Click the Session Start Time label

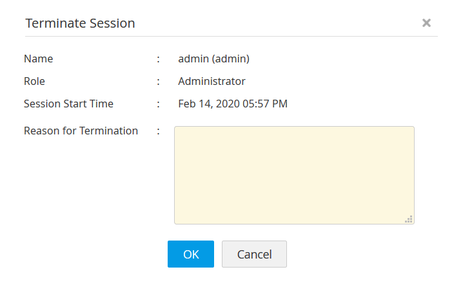[68, 104]
